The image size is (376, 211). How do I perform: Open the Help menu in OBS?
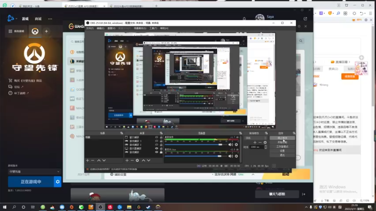(164, 28)
